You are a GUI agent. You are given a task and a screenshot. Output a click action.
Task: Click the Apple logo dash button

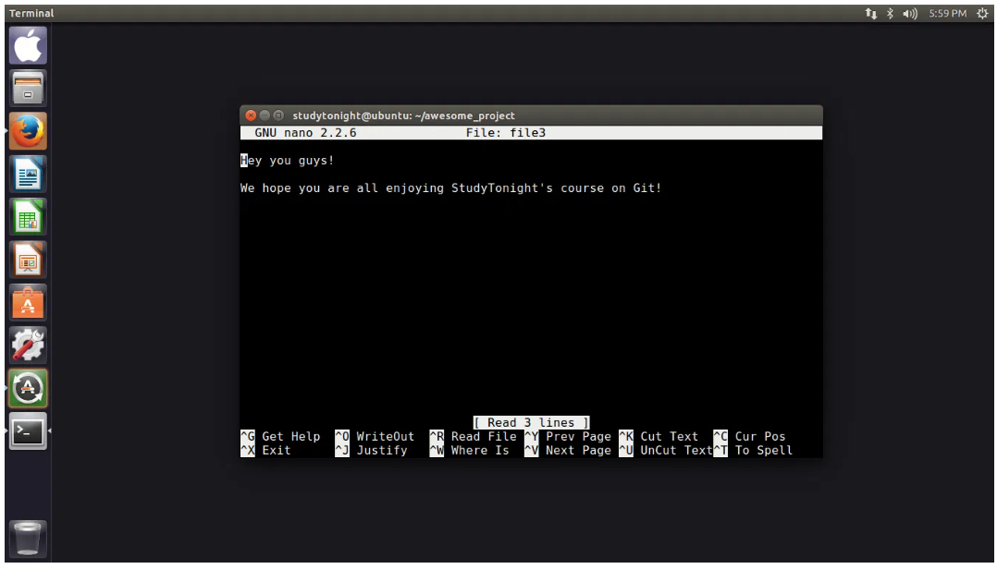tap(28, 46)
